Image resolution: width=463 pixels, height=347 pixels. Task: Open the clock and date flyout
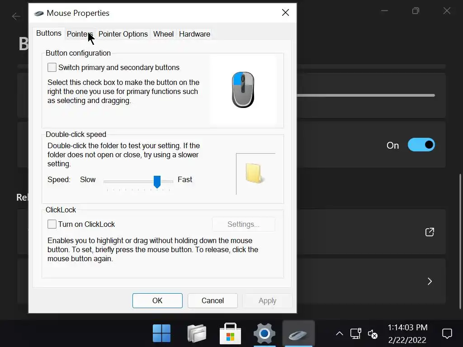(407, 334)
